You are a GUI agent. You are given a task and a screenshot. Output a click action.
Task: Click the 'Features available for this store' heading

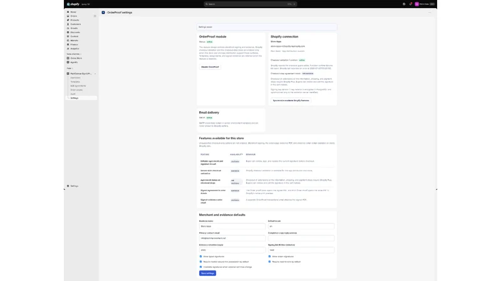222,138
